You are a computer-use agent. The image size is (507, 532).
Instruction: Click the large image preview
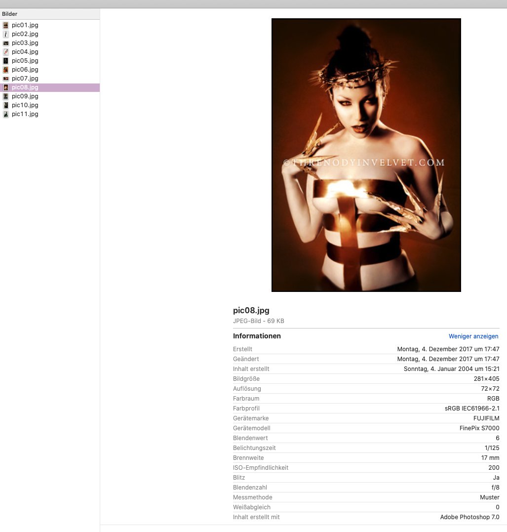pyautogui.click(x=366, y=155)
